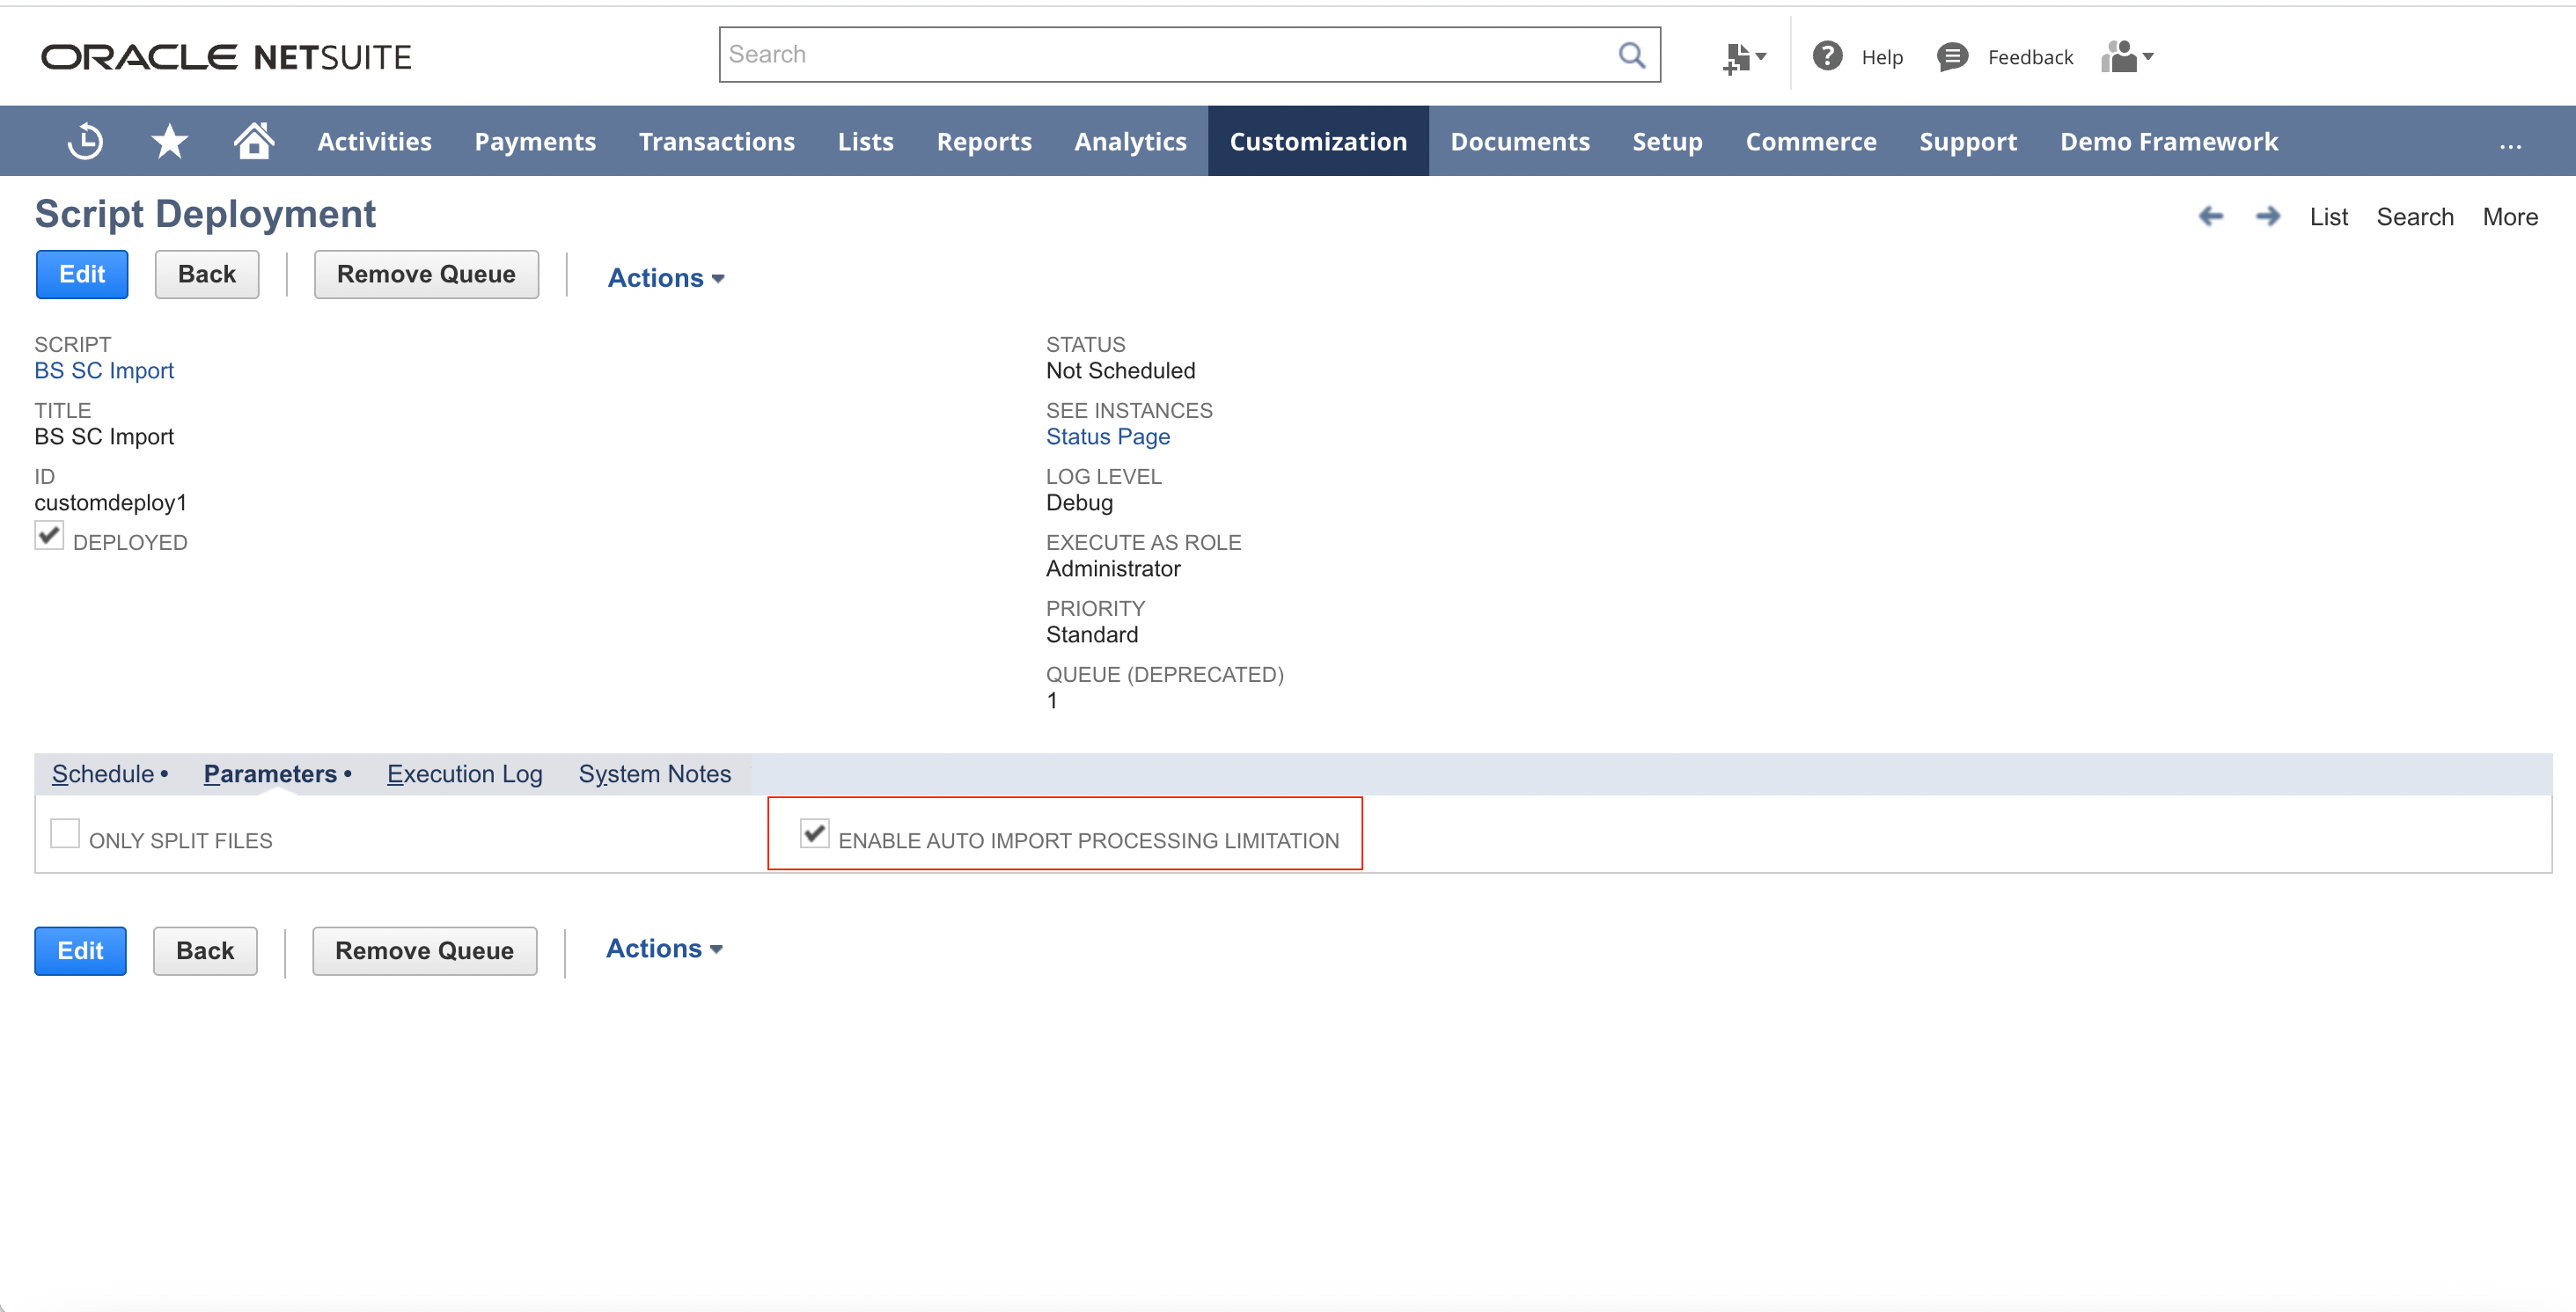Click the bottom Remove Queue button
Image resolution: width=2576 pixels, height=1312 pixels.
[424, 950]
